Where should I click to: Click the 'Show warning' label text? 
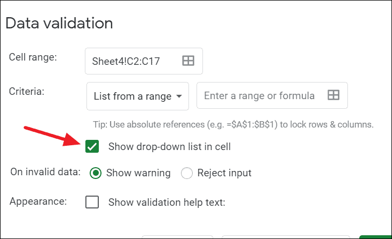(139, 173)
